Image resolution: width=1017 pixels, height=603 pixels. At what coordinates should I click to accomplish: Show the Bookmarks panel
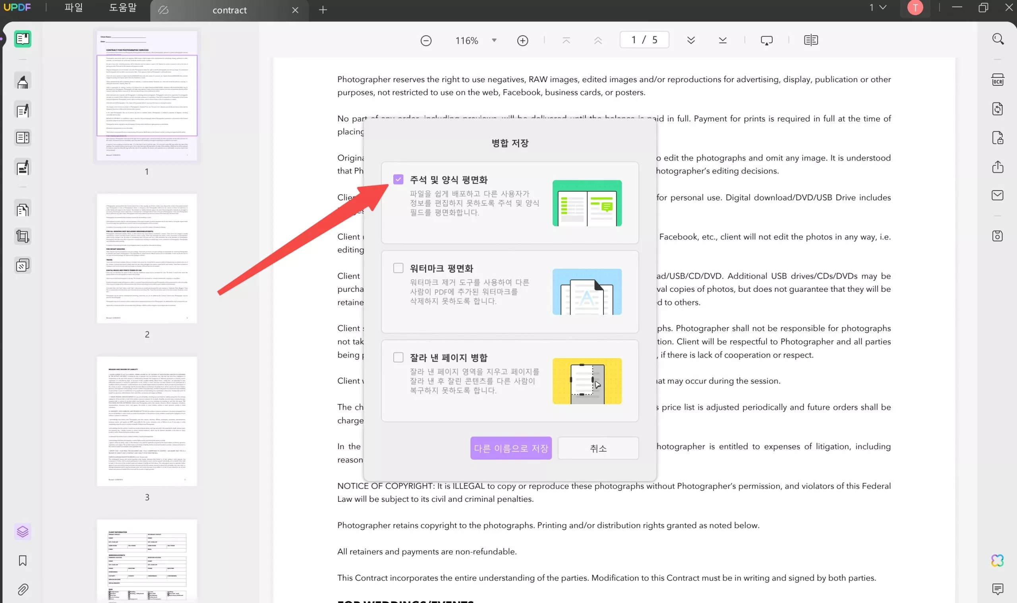point(23,561)
